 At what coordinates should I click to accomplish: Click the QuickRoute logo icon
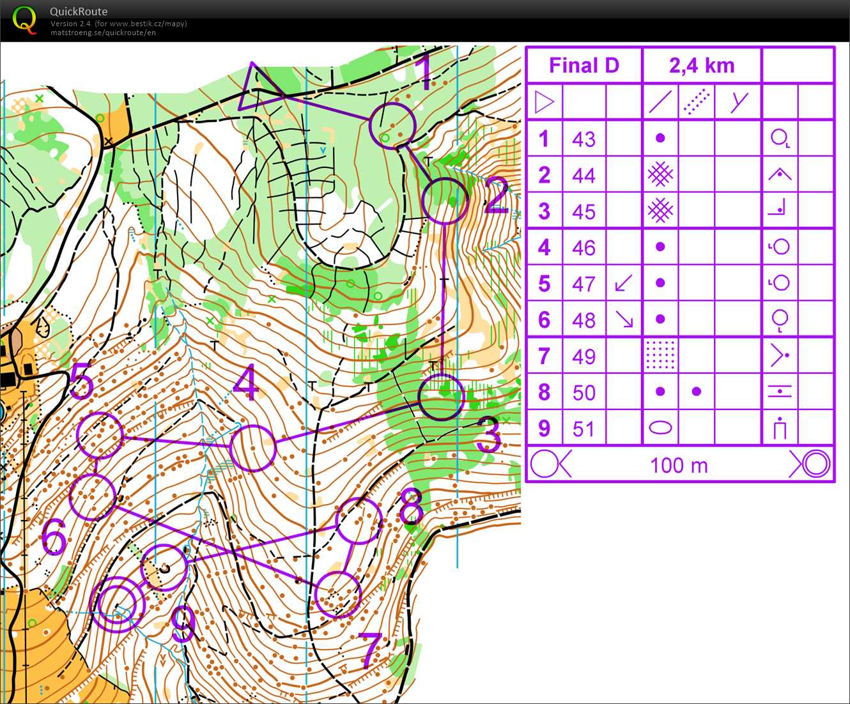(x=24, y=20)
